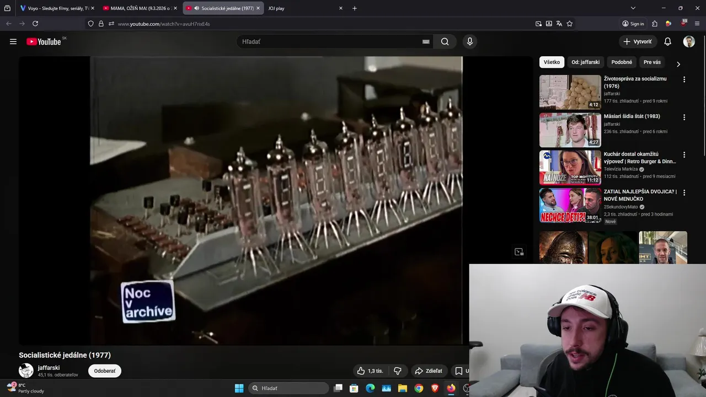Dislike the video with thumbs down
The image size is (706, 397).
click(397, 371)
